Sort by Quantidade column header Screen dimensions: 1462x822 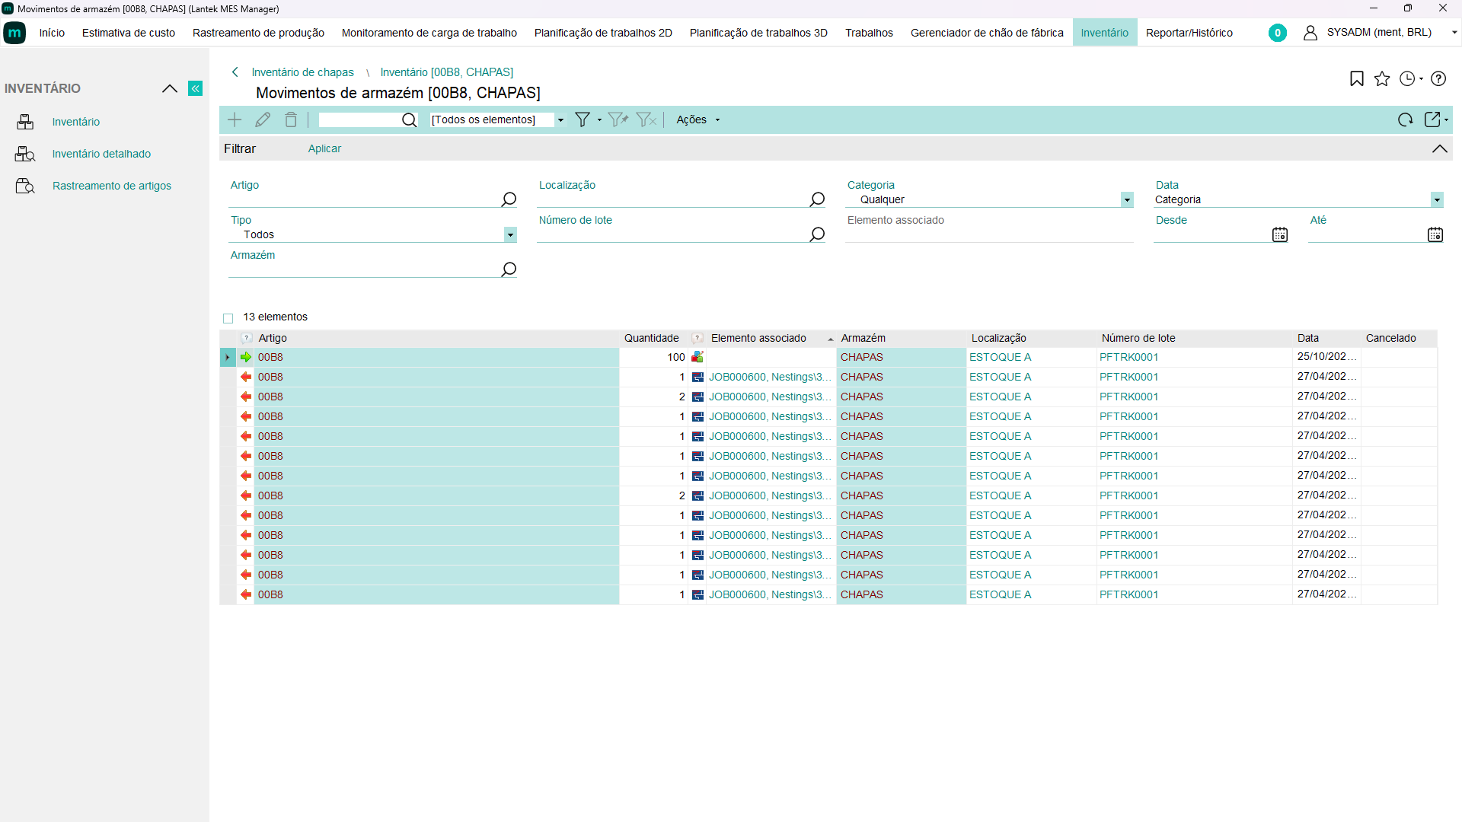(x=651, y=338)
